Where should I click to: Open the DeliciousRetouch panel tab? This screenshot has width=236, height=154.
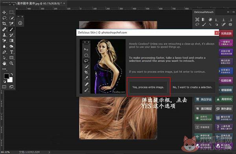pos(204,12)
